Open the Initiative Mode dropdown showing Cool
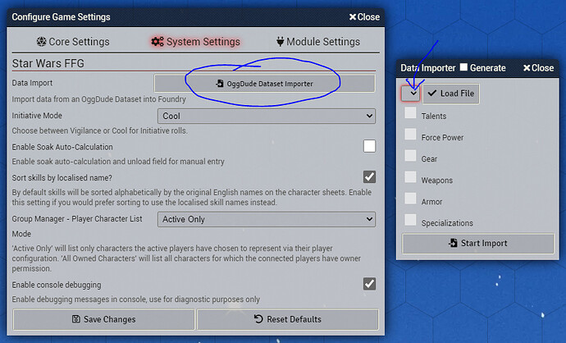The width and height of the screenshot is (566, 343). (267, 116)
